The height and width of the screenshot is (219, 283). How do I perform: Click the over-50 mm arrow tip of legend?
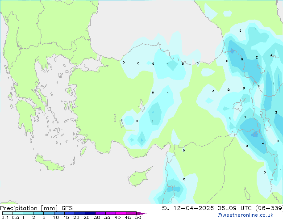tap(141, 213)
